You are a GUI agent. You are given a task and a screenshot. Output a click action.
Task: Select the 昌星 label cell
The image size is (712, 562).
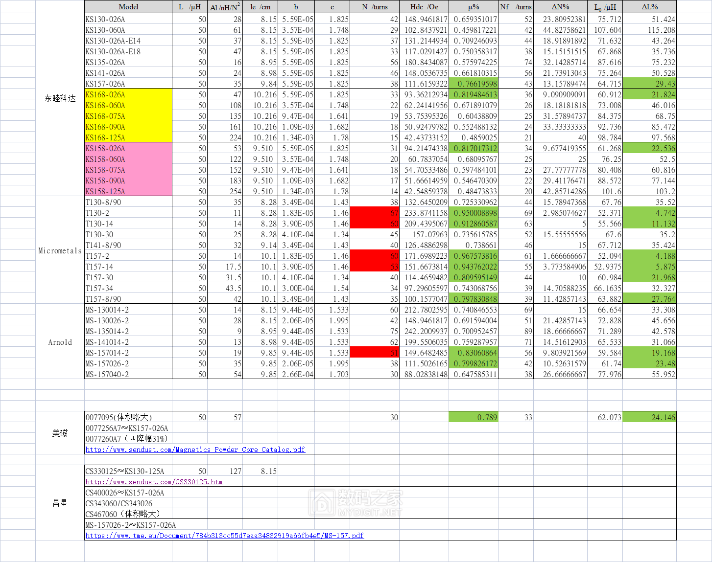(x=60, y=503)
